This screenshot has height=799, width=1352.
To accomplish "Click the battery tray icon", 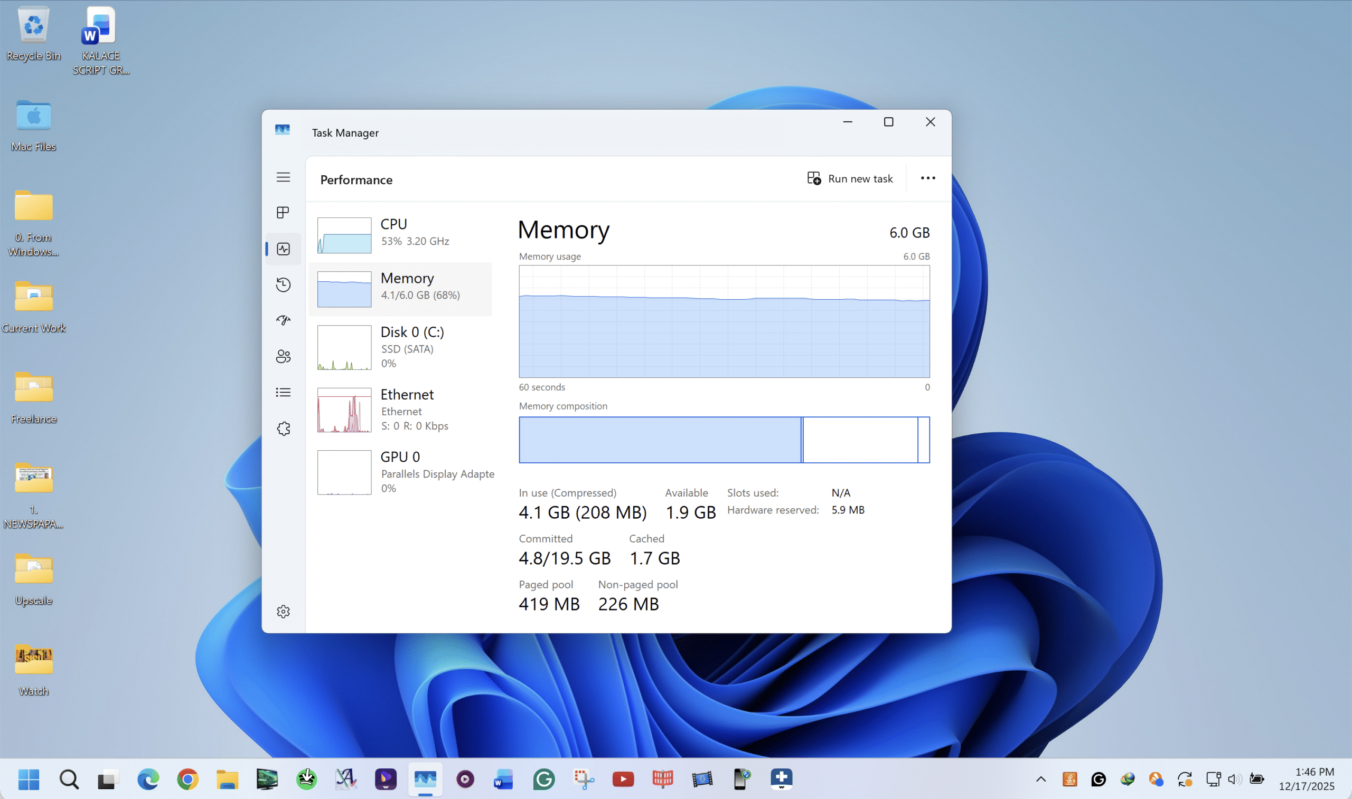I will pyautogui.click(x=1256, y=779).
